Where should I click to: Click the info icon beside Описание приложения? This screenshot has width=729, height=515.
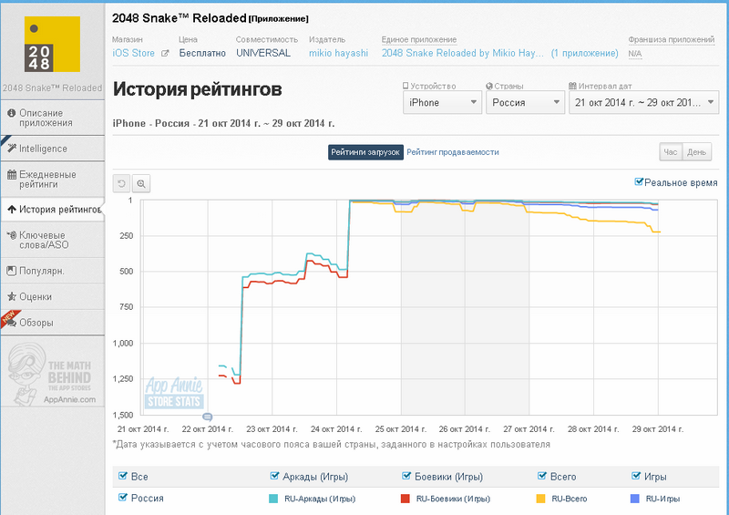pyautogui.click(x=12, y=113)
